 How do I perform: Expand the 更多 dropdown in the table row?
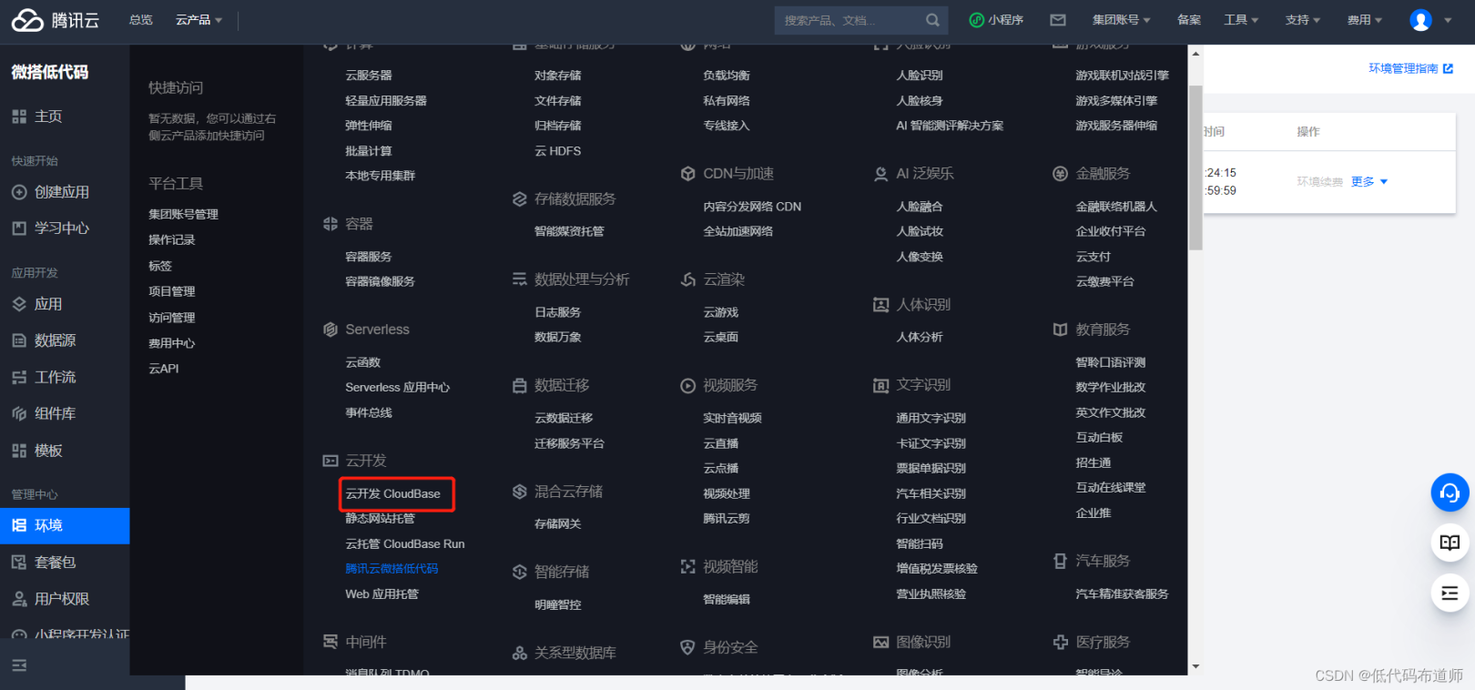pyautogui.click(x=1369, y=182)
